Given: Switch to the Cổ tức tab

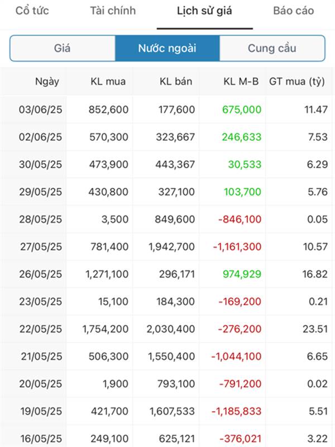Looking at the screenshot, I should [x=32, y=11].
